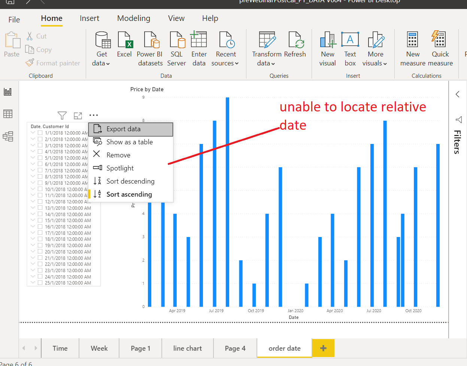Viewport: 467px width, 366px height.
Task: Check the 23/1/2018 slicer checkbox
Action: [x=40, y=270]
